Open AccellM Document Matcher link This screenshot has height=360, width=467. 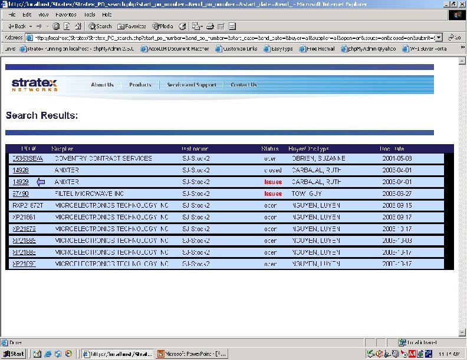(x=175, y=49)
